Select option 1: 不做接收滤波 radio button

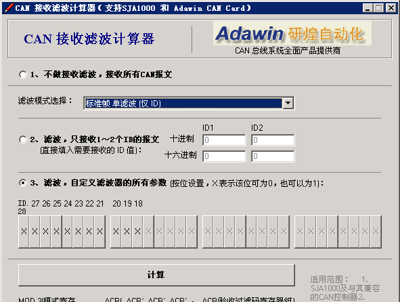pos(23,74)
